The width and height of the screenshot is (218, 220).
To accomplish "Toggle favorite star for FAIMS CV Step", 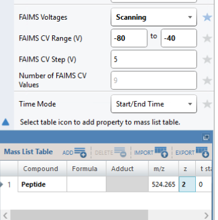I will click(207, 59).
